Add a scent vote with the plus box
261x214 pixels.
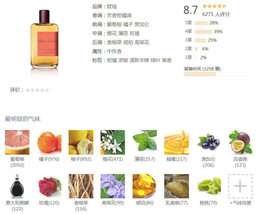(240, 186)
